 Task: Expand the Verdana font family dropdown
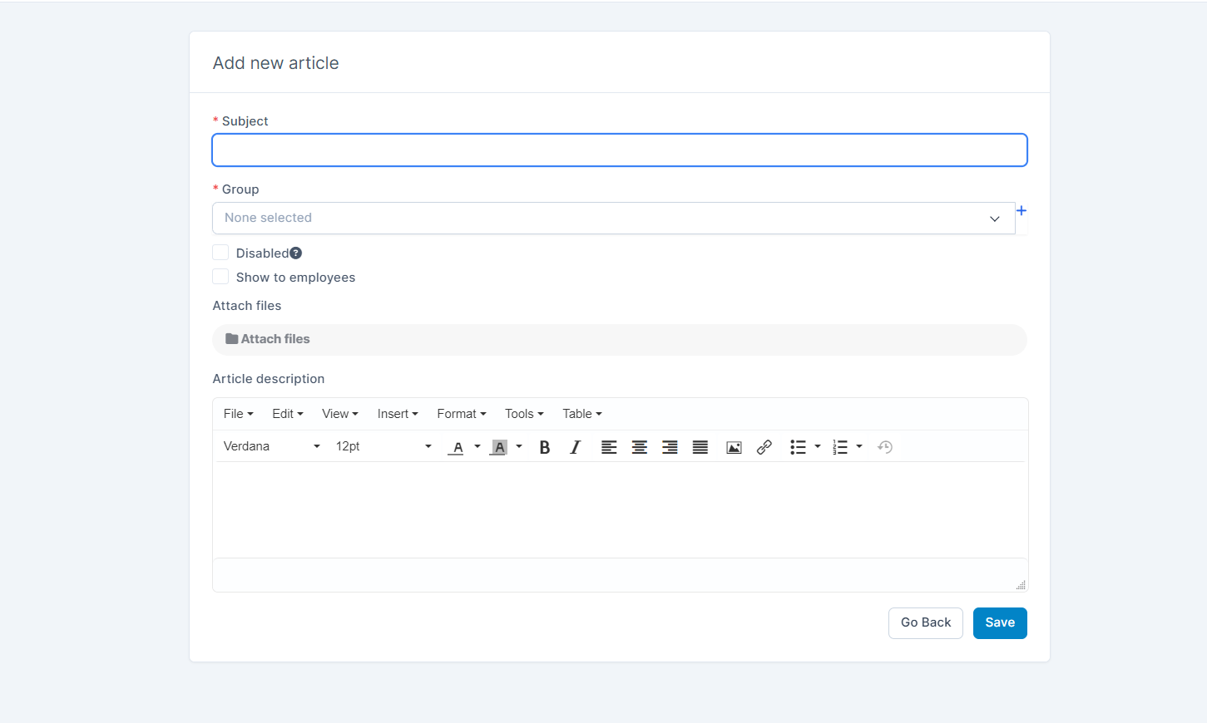[x=271, y=446]
